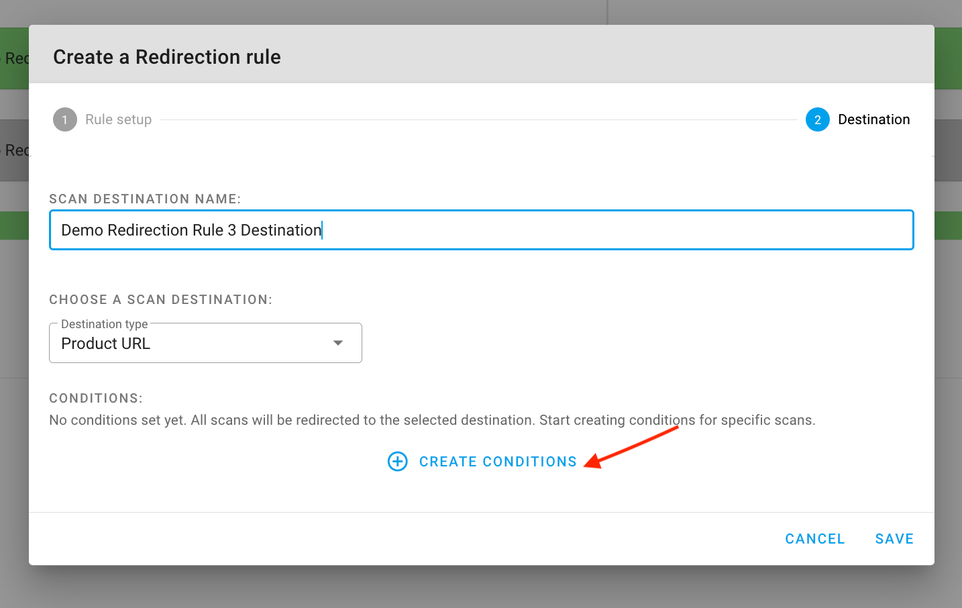Click the 'Create a Redirection rule' title

167,57
